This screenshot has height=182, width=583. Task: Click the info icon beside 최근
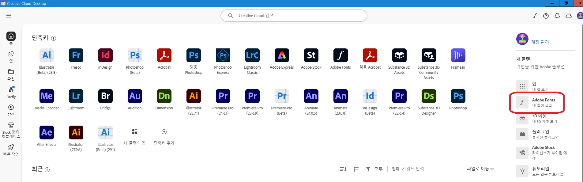[x=47, y=169]
